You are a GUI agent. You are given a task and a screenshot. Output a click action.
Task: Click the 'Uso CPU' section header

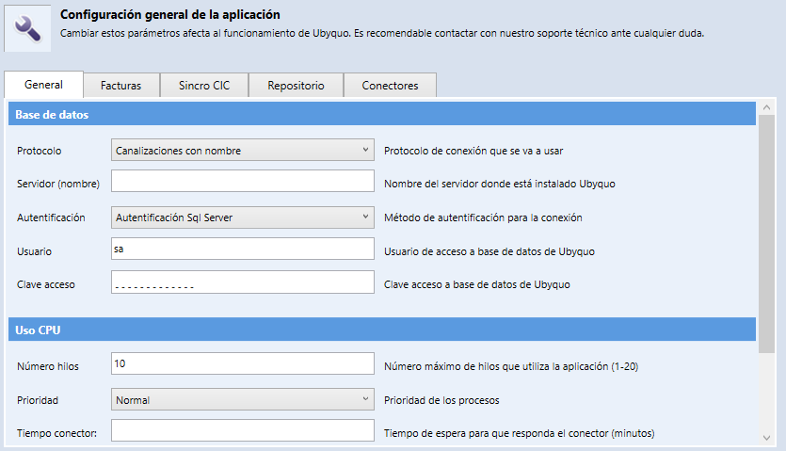382,330
